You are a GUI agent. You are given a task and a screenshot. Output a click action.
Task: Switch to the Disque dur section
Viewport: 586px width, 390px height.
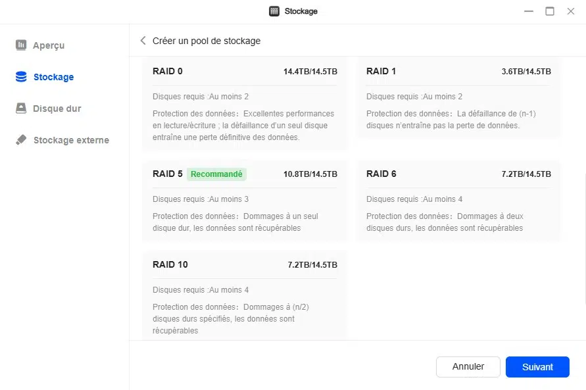pyautogui.click(x=57, y=109)
